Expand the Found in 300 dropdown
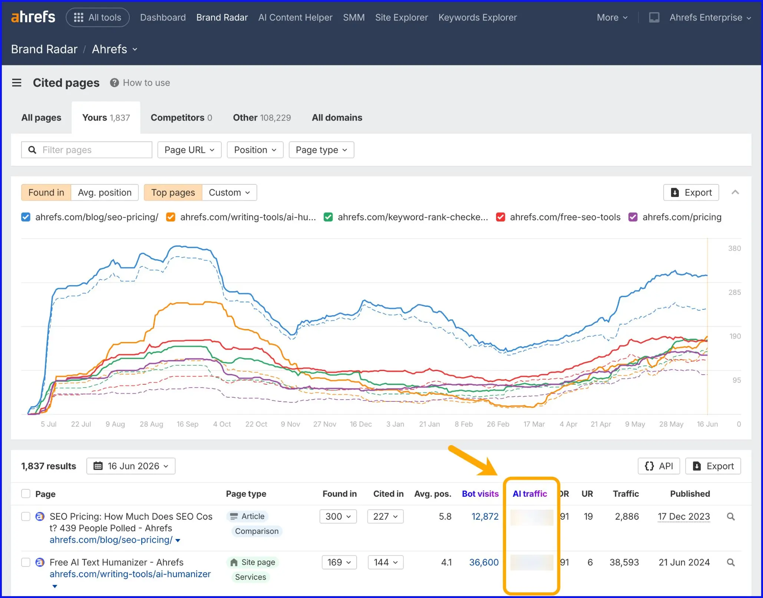 tap(338, 516)
